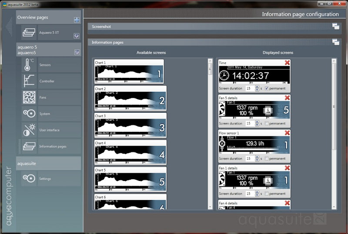Remove the Fan 1 details screen

click(x=287, y=168)
